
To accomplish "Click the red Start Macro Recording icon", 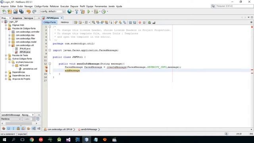I will pos(140,22).
